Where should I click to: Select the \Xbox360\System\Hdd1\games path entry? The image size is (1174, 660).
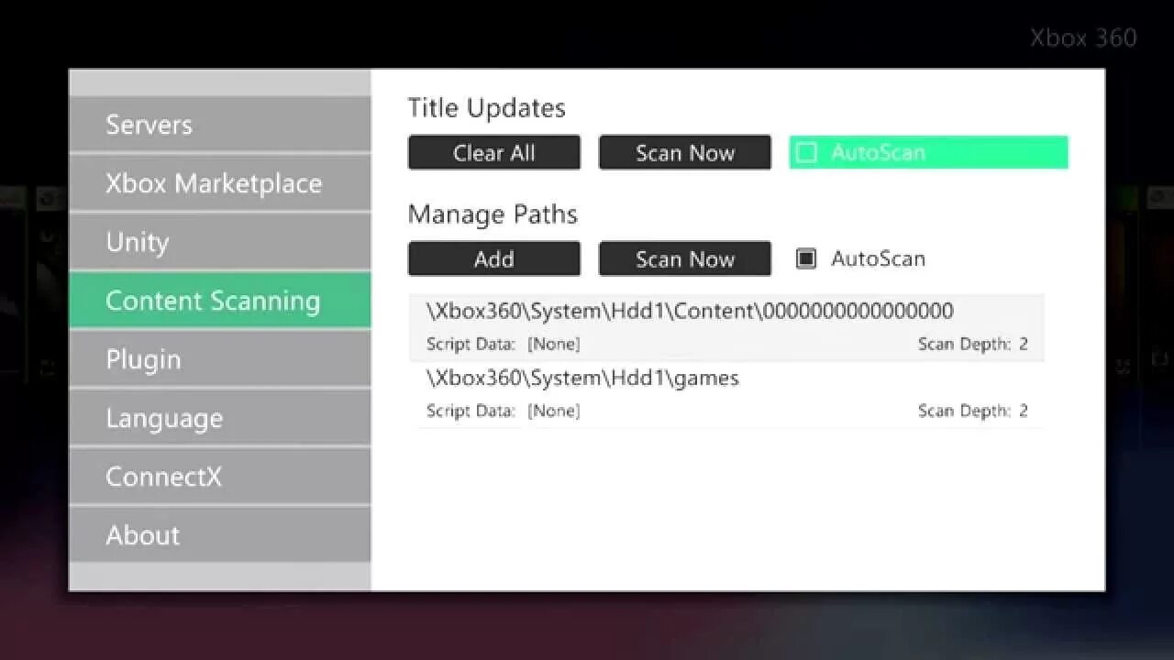point(726,394)
